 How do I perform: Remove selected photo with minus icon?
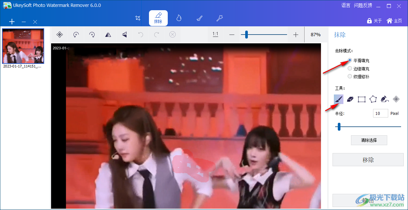click(24, 22)
